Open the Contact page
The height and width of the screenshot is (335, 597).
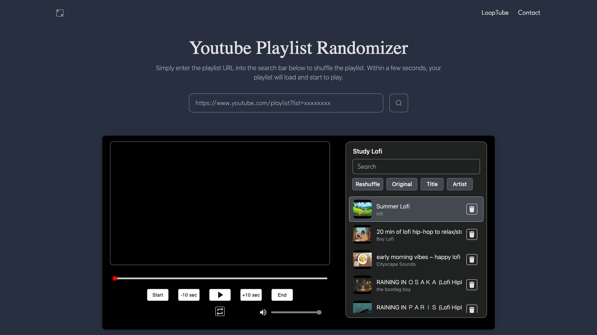[529, 12]
